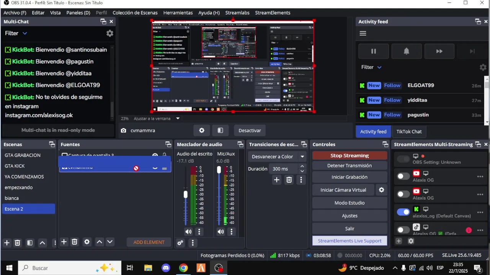This screenshot has width=490, height=275.
Task: Open the Herramientas menu
Action: coord(178,13)
